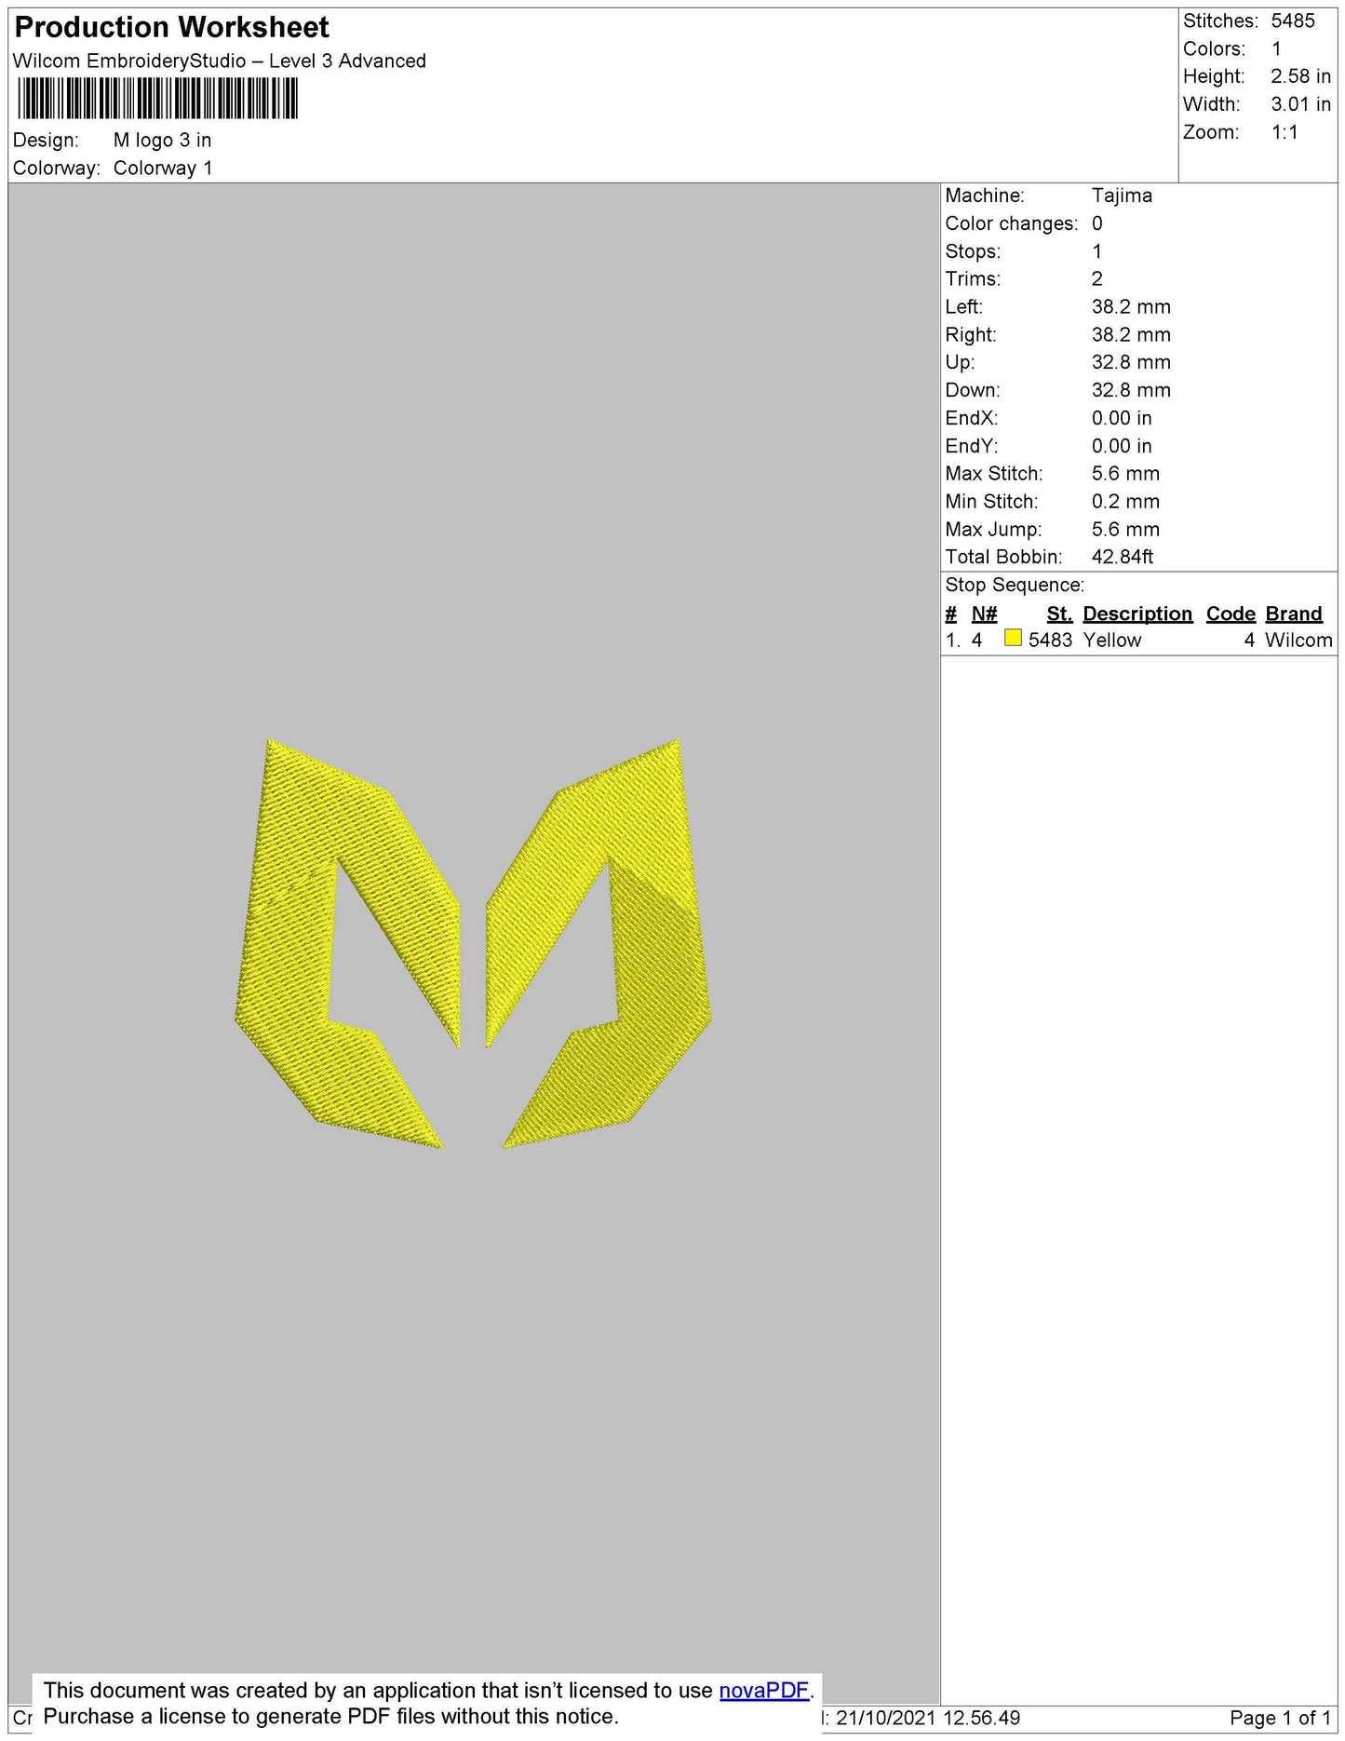The image size is (1345, 1741).
Task: Click the 'EndY:' label
Action: click(x=971, y=446)
